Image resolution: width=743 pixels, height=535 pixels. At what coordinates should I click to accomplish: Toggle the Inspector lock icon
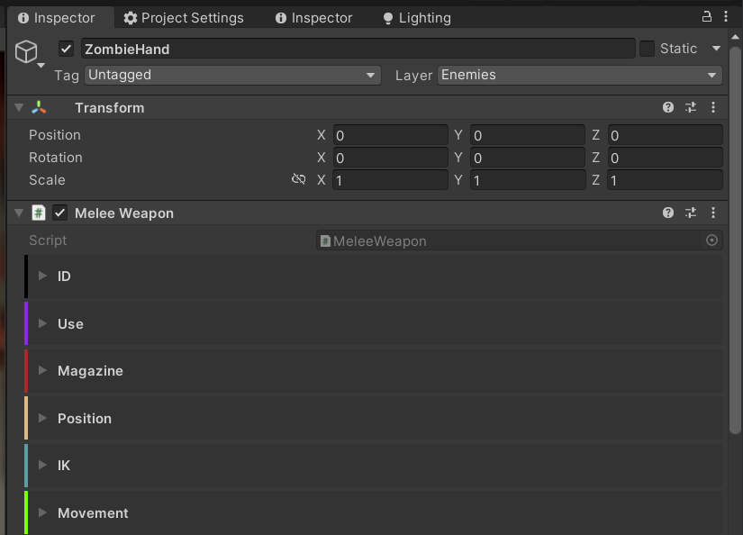[706, 16]
